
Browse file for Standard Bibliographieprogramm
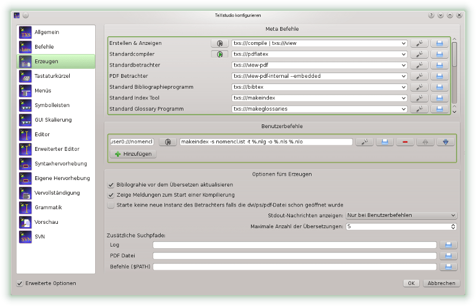pos(440,87)
